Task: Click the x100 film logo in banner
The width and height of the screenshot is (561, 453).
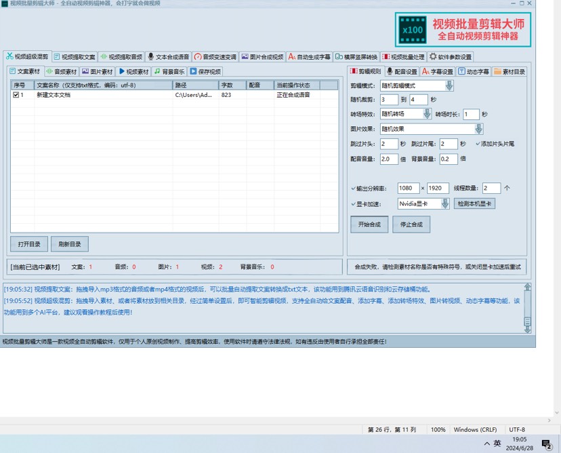Action: (412, 30)
